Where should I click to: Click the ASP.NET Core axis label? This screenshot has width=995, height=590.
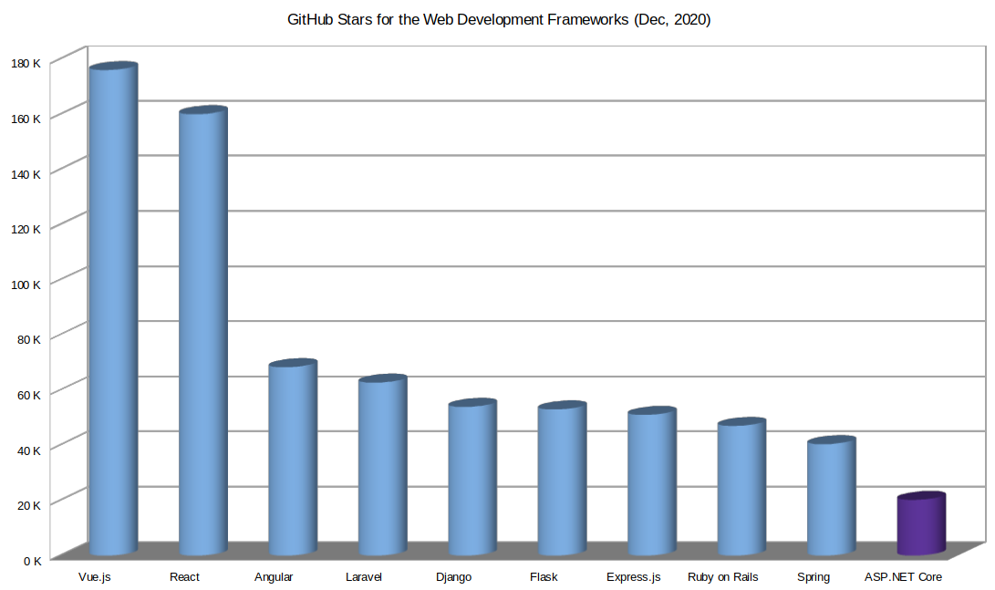coord(903,576)
